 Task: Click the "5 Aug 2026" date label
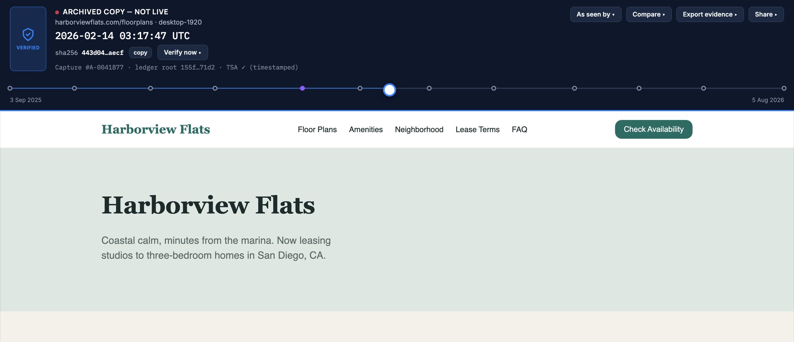pyautogui.click(x=768, y=100)
